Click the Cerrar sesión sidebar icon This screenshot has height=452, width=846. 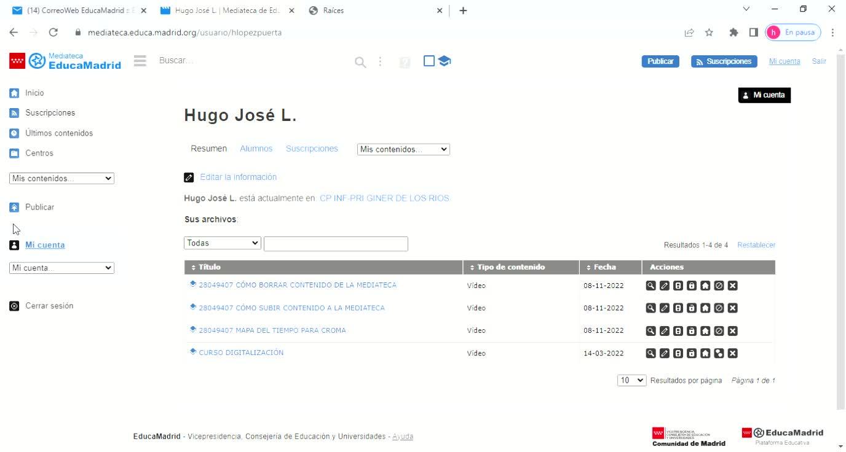click(x=14, y=306)
